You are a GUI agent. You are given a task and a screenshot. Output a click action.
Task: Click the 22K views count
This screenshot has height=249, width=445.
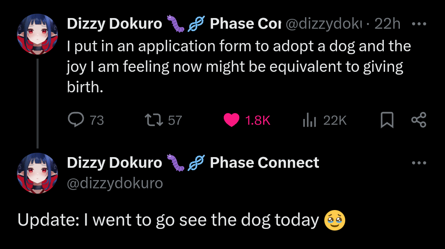click(335, 120)
